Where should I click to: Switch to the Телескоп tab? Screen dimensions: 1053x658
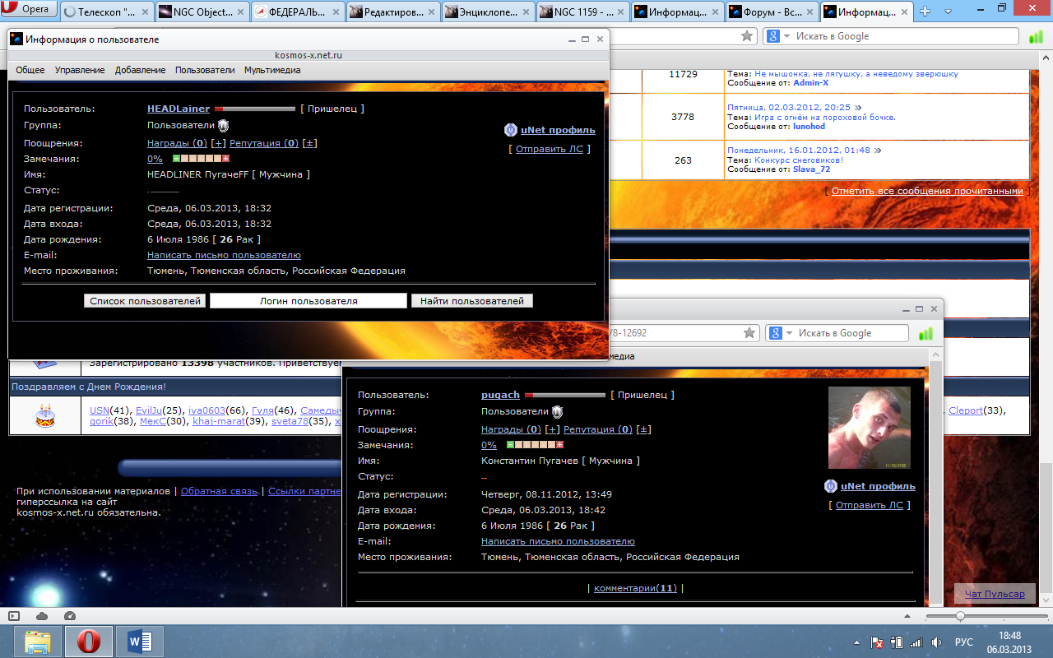point(106,12)
